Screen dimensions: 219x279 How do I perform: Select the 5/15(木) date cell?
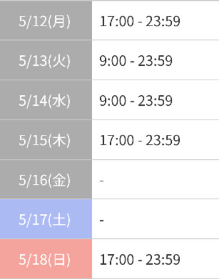[46, 140]
